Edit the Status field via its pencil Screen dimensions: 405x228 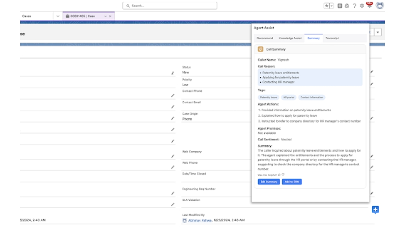tap(372, 72)
